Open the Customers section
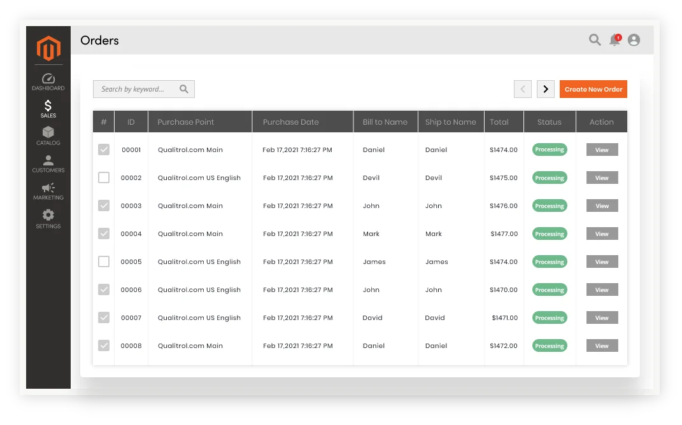This screenshot has width=682, height=425. point(48,164)
